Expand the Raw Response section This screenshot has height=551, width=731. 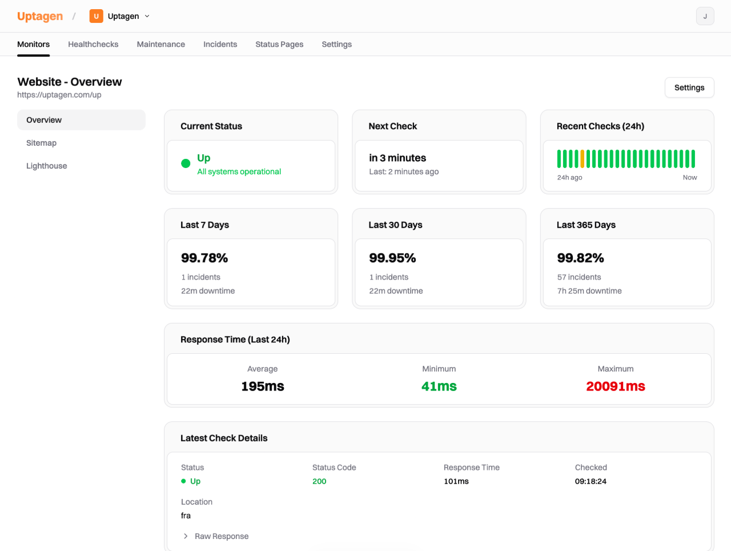(x=221, y=536)
